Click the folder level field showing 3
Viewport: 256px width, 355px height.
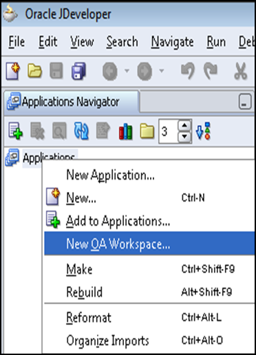coord(168,131)
